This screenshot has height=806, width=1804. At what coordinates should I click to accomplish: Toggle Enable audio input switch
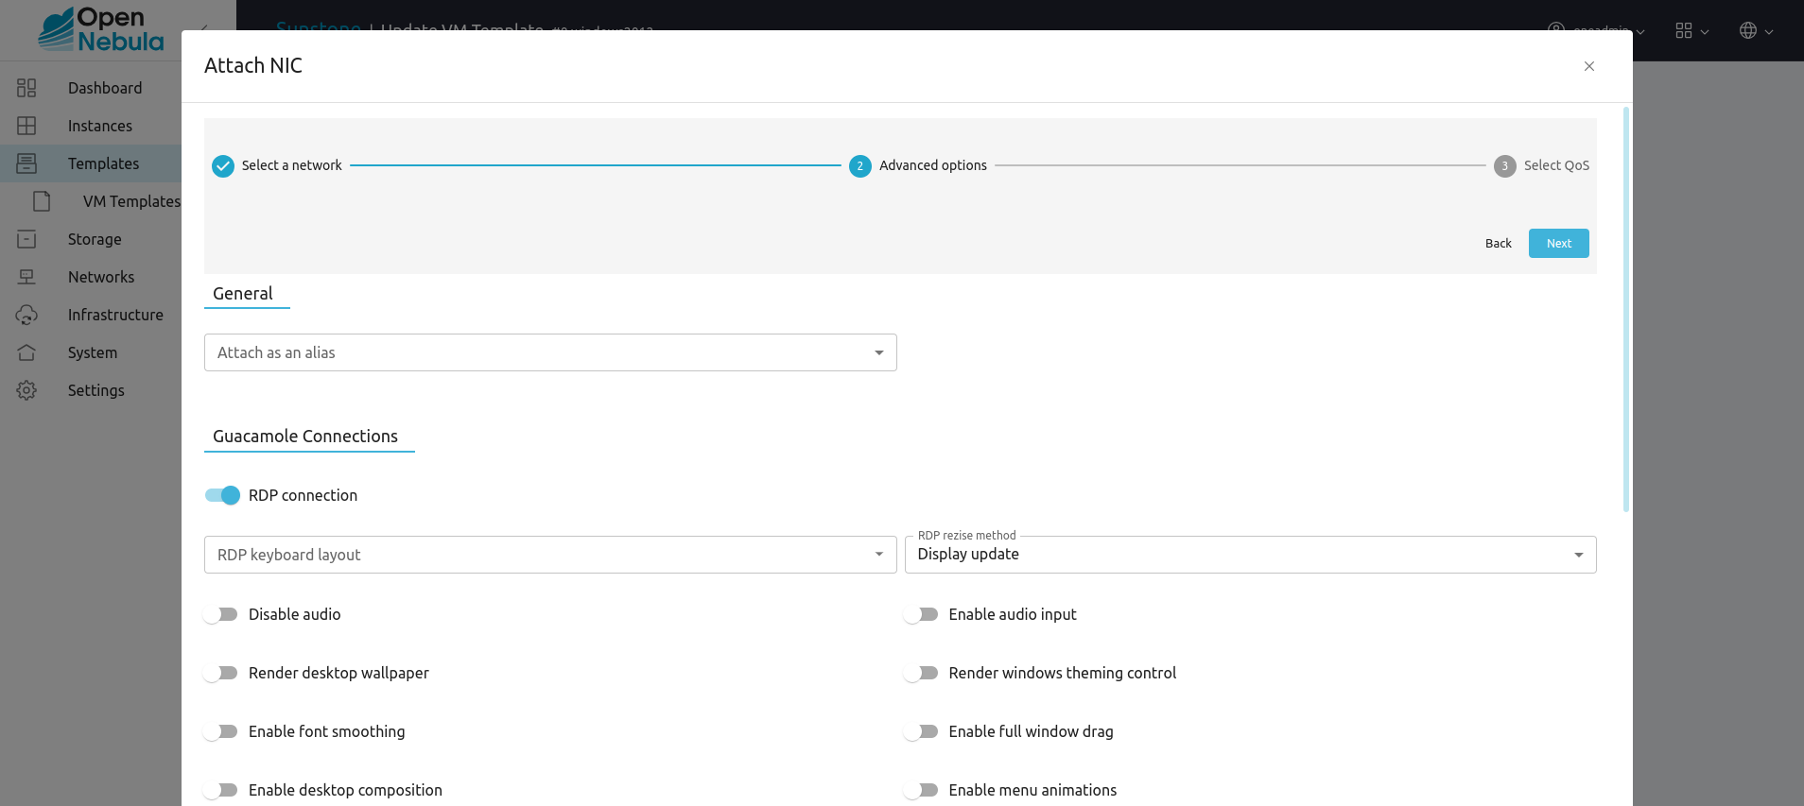[921, 614]
